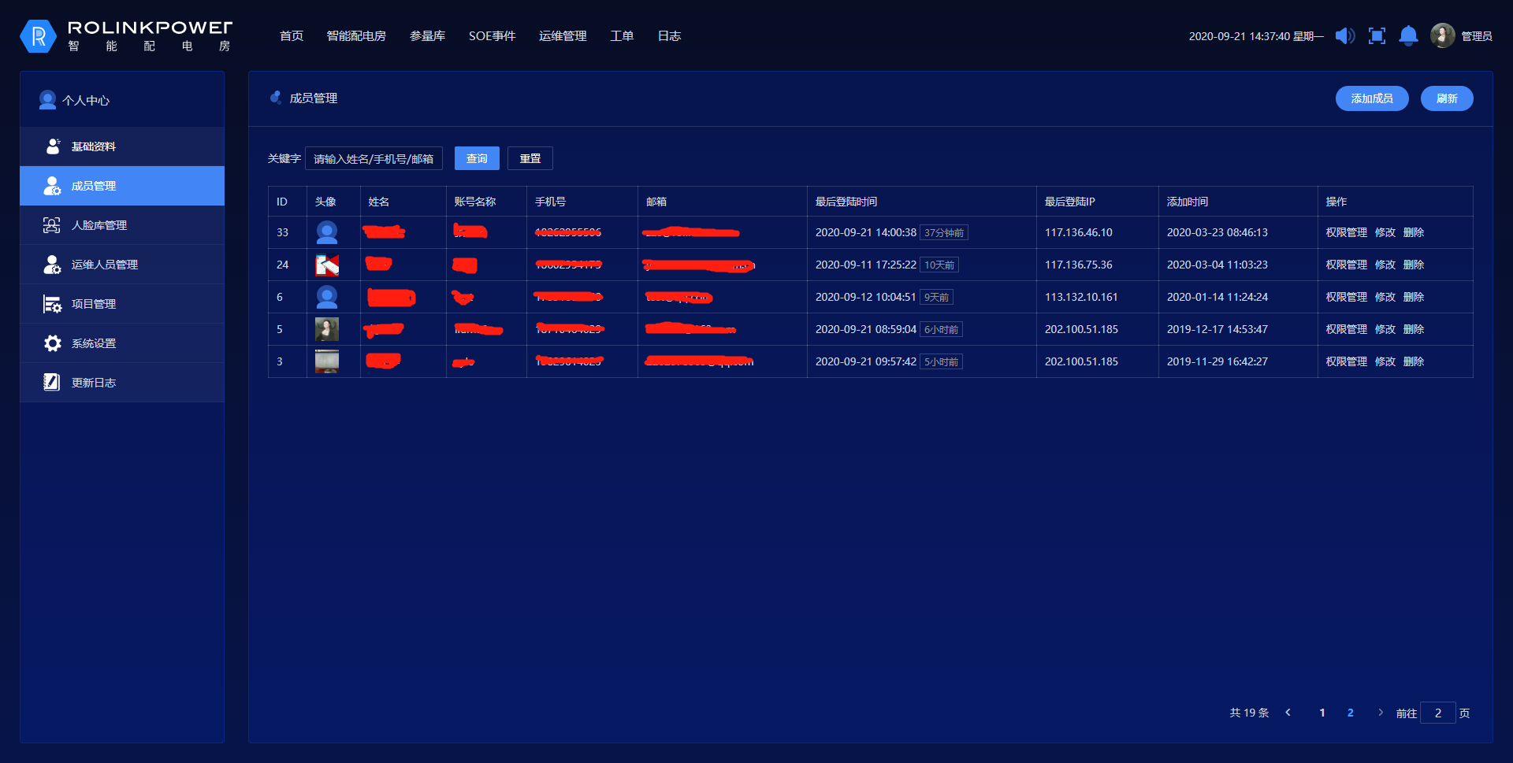Image resolution: width=1513 pixels, height=763 pixels.
Task: Select 运维人员管理 in the sidebar
Action: 122,265
